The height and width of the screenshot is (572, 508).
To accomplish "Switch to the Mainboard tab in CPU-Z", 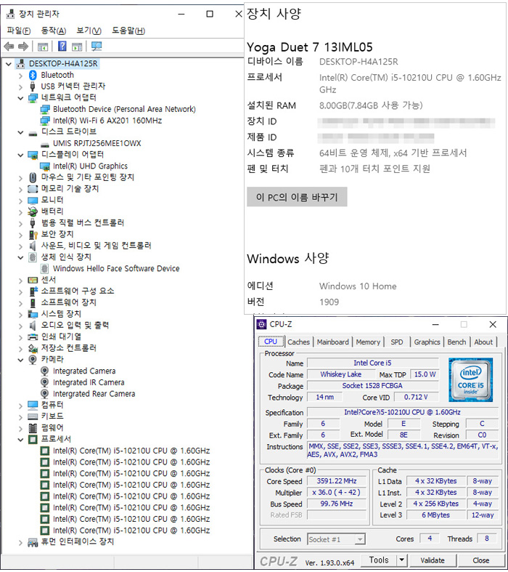I will 333,342.
